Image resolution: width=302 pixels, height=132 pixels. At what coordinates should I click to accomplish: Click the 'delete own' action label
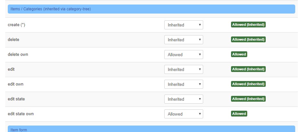click(x=18, y=55)
